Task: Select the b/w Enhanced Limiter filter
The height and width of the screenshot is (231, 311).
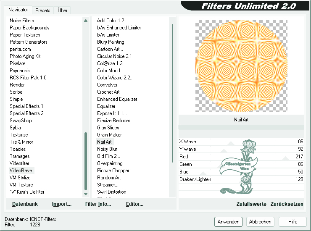Action: point(119,28)
